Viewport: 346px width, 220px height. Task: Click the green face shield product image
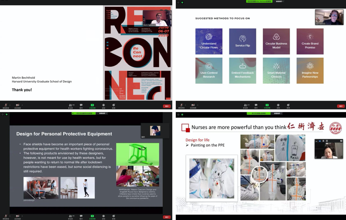(137, 154)
